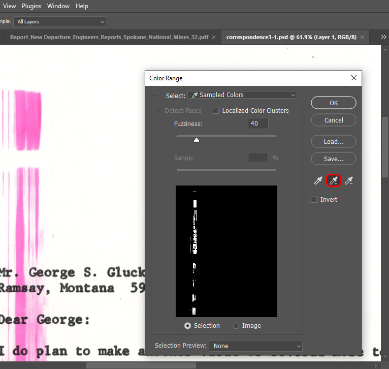
Task: Select the Add to Sample eyedropper
Action: (x=334, y=180)
